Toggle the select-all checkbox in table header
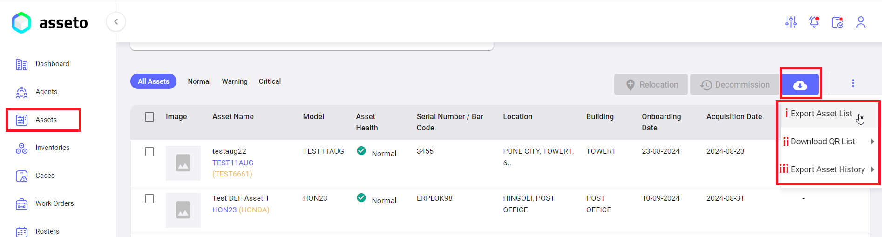882x237 pixels. (149, 117)
